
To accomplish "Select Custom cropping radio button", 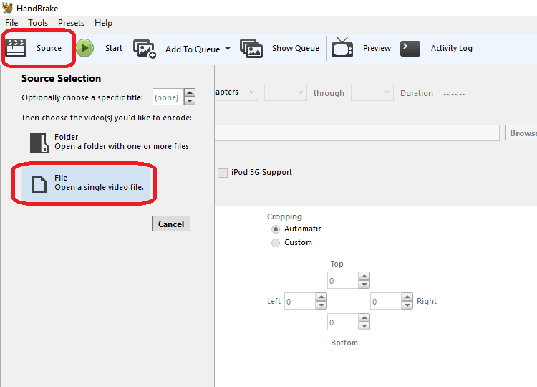I will pyautogui.click(x=276, y=243).
